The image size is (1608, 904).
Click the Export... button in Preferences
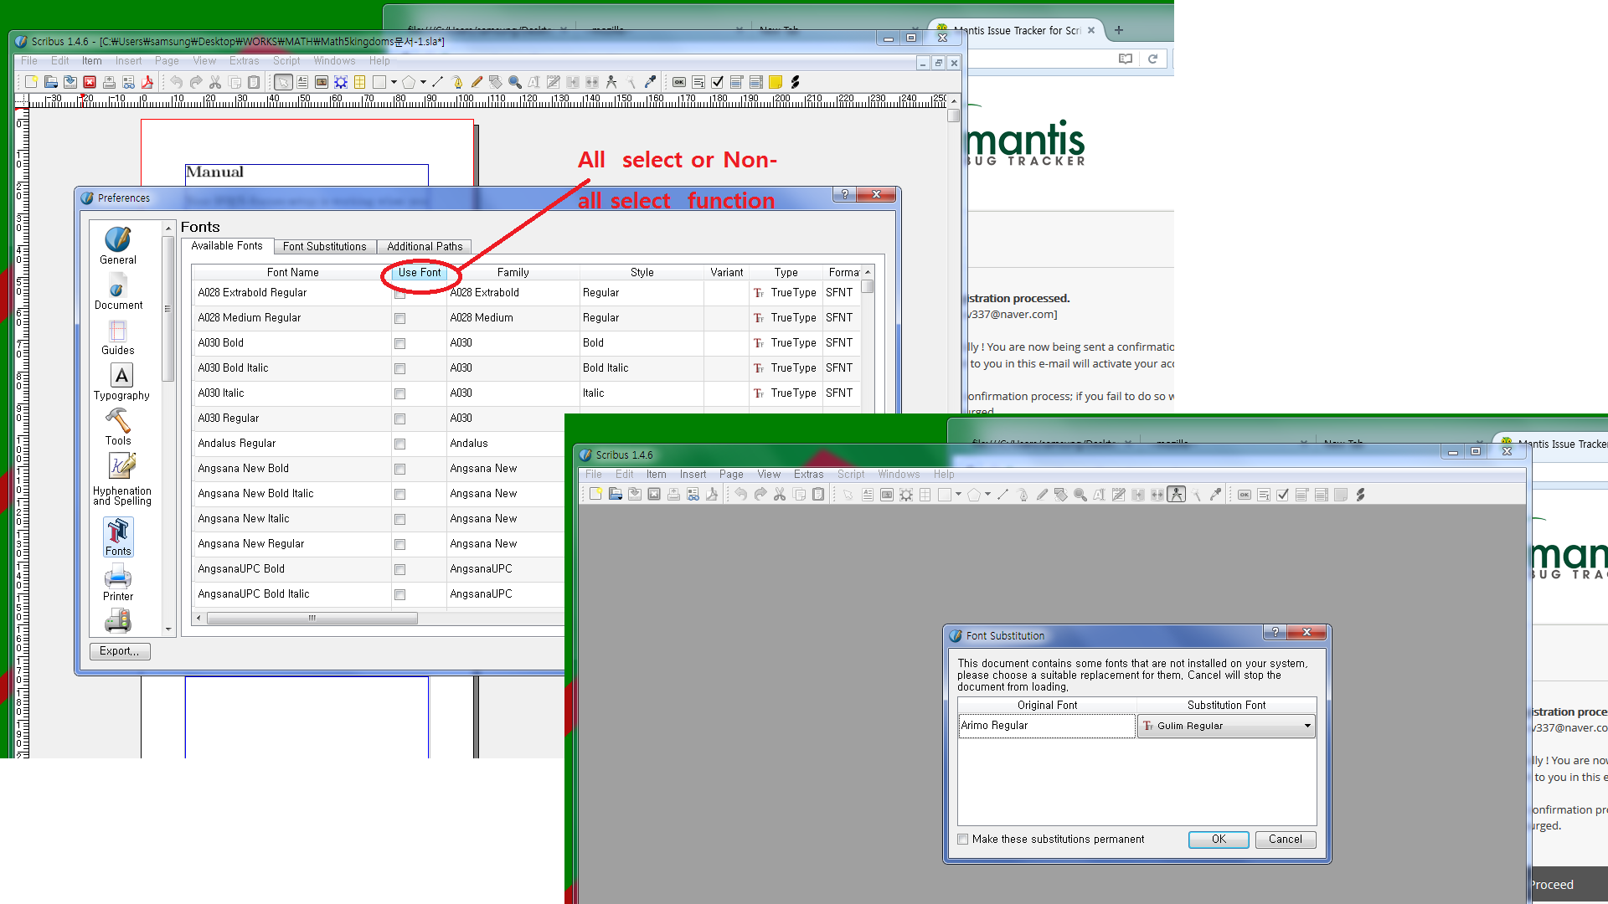[120, 651]
